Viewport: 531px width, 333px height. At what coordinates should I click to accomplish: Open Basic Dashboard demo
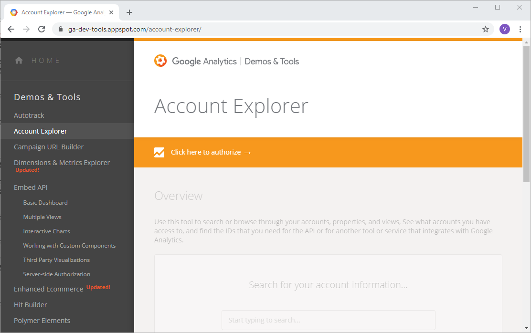click(x=45, y=203)
